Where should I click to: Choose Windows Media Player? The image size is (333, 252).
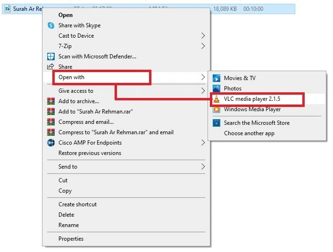click(267, 109)
